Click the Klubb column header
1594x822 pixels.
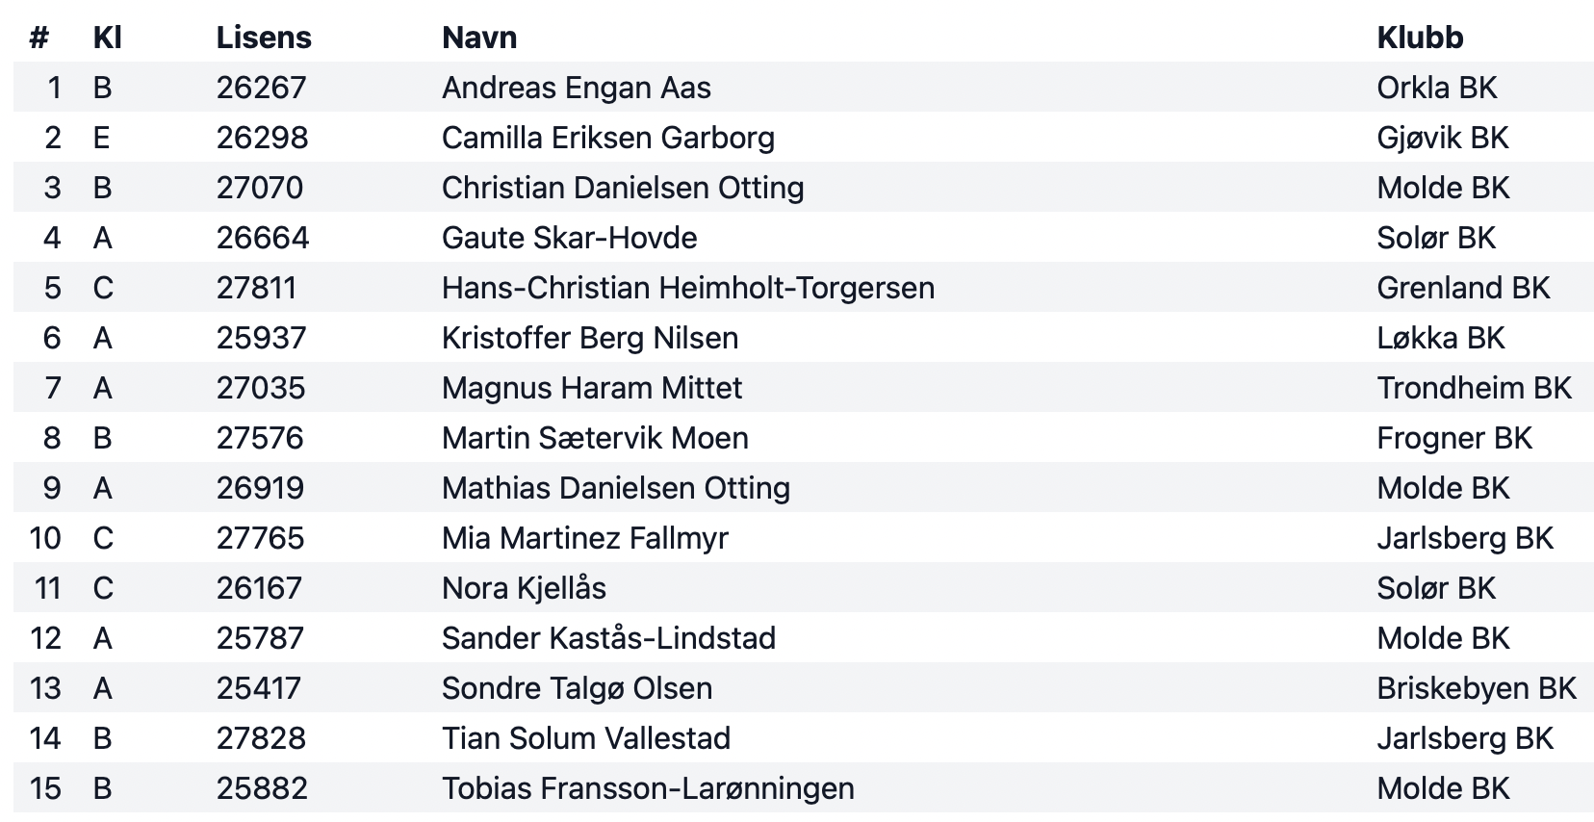(x=1420, y=38)
